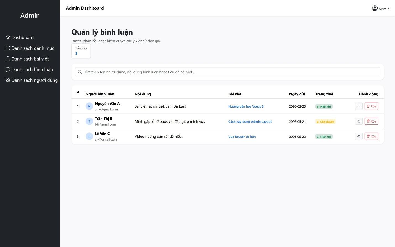Click the refresh icon for Lê Văn C's comment
Image resolution: width=395 pixels, height=247 pixels.
tap(359, 136)
